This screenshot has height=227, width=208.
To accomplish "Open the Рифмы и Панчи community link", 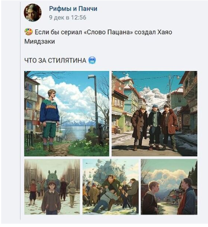I will click(73, 9).
